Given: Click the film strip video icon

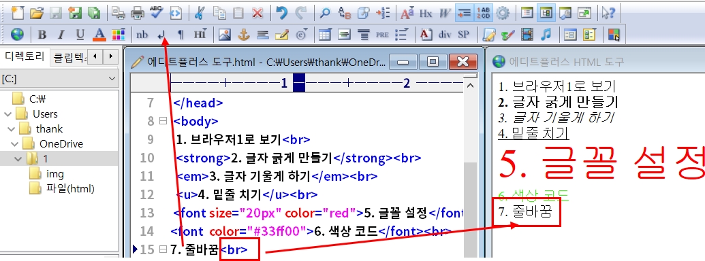Looking at the screenshot, I should 527,35.
